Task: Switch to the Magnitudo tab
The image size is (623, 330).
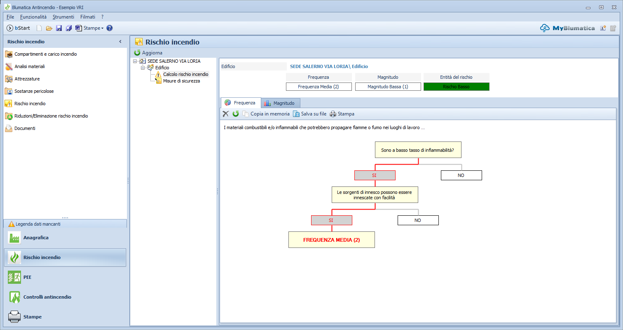Action: click(280, 103)
